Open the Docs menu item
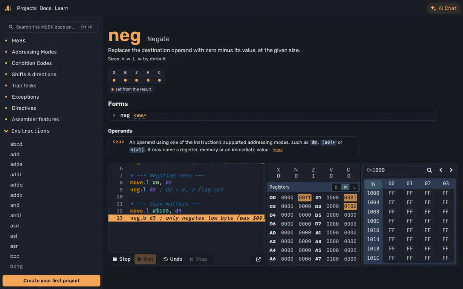 point(46,8)
